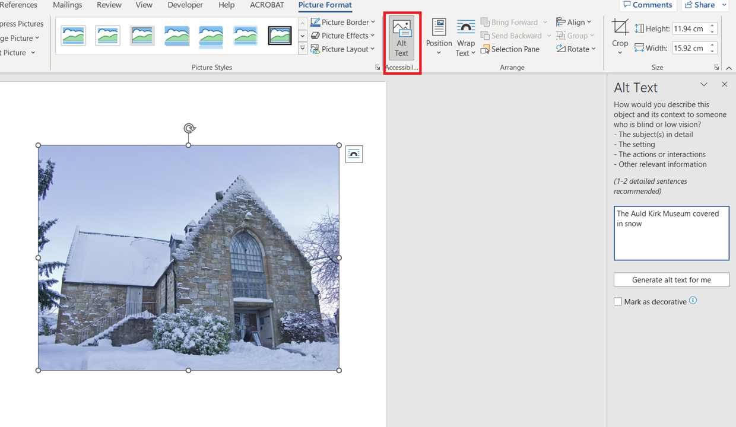
Task: Expand the Picture Effects dropdown
Action: [343, 36]
